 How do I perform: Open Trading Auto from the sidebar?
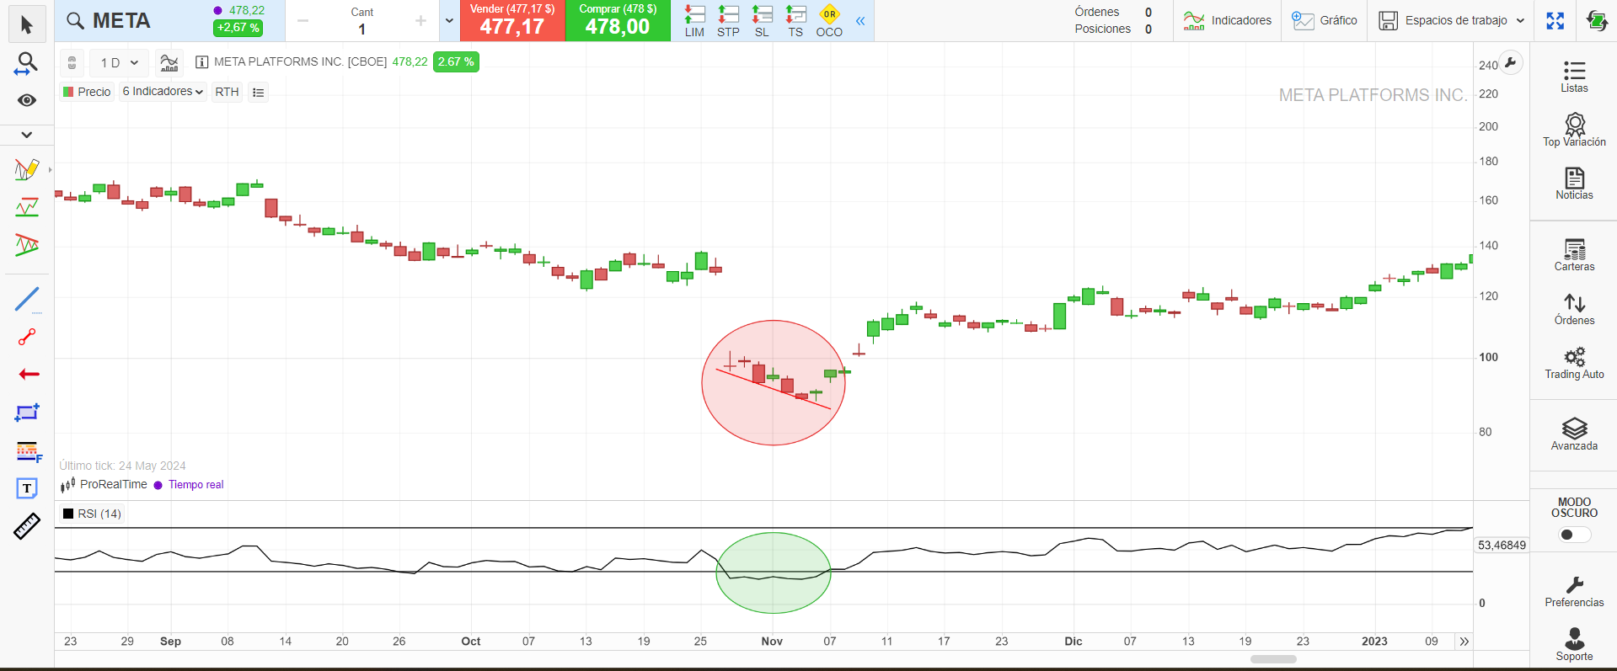pyautogui.click(x=1574, y=363)
